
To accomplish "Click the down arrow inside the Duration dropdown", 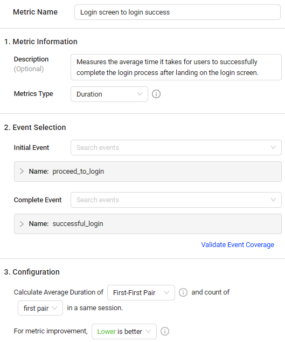I will click(140, 94).
